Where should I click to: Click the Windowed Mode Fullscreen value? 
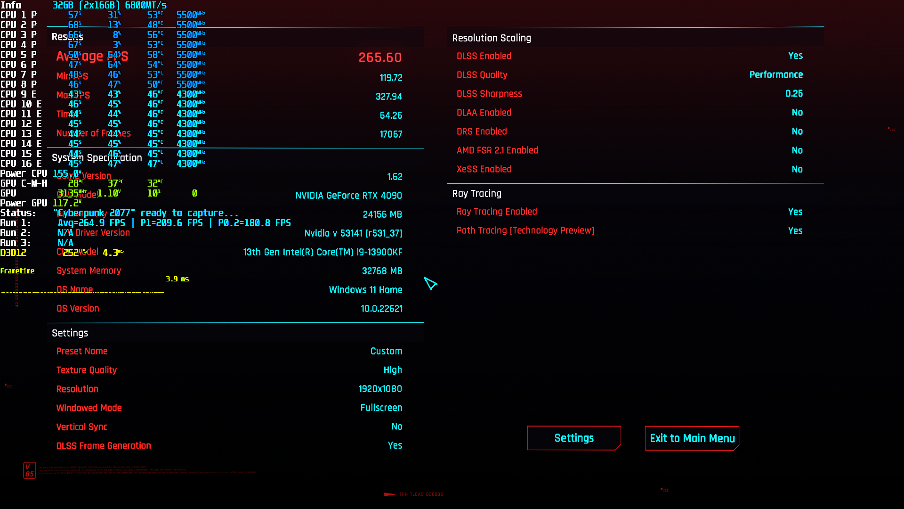pyautogui.click(x=381, y=408)
